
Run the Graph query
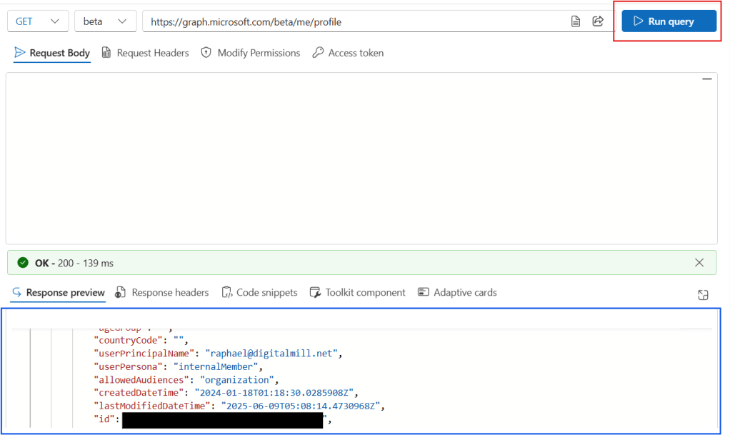(667, 21)
